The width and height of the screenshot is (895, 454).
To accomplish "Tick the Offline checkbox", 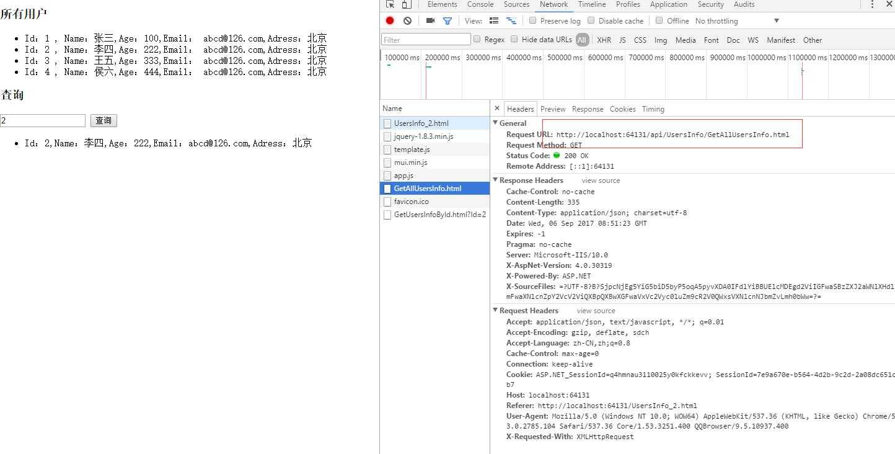I will point(659,20).
